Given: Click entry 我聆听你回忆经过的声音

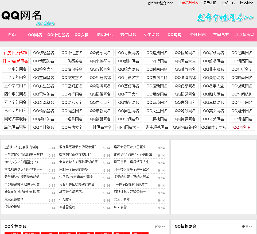Looking at the screenshot, I should point(77,185).
